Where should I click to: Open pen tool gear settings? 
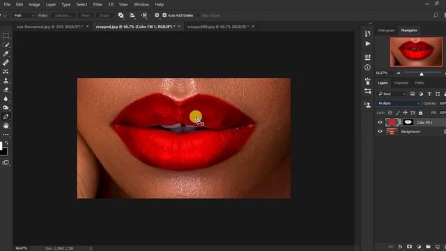click(x=157, y=15)
